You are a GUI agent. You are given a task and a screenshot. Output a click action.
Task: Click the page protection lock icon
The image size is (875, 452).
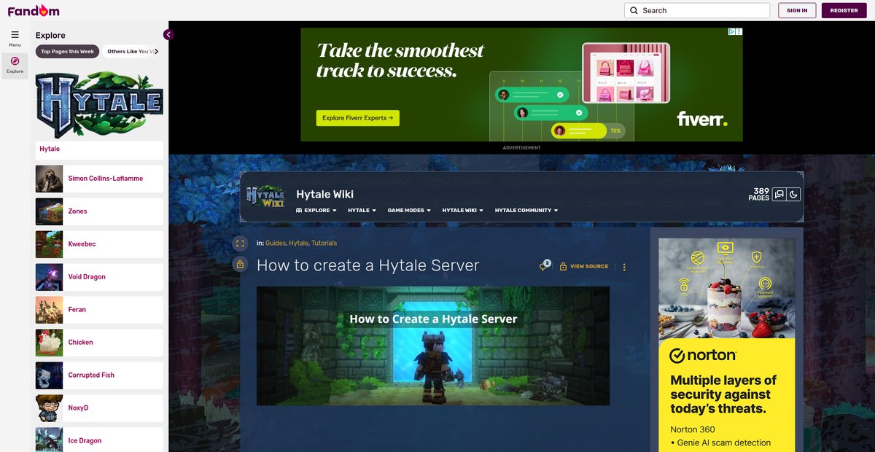[239, 265]
